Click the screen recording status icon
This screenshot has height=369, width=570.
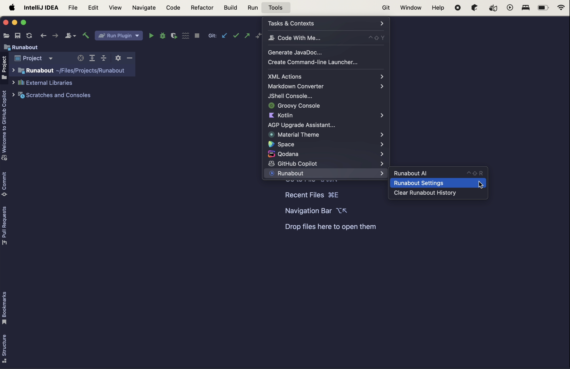pos(458,8)
